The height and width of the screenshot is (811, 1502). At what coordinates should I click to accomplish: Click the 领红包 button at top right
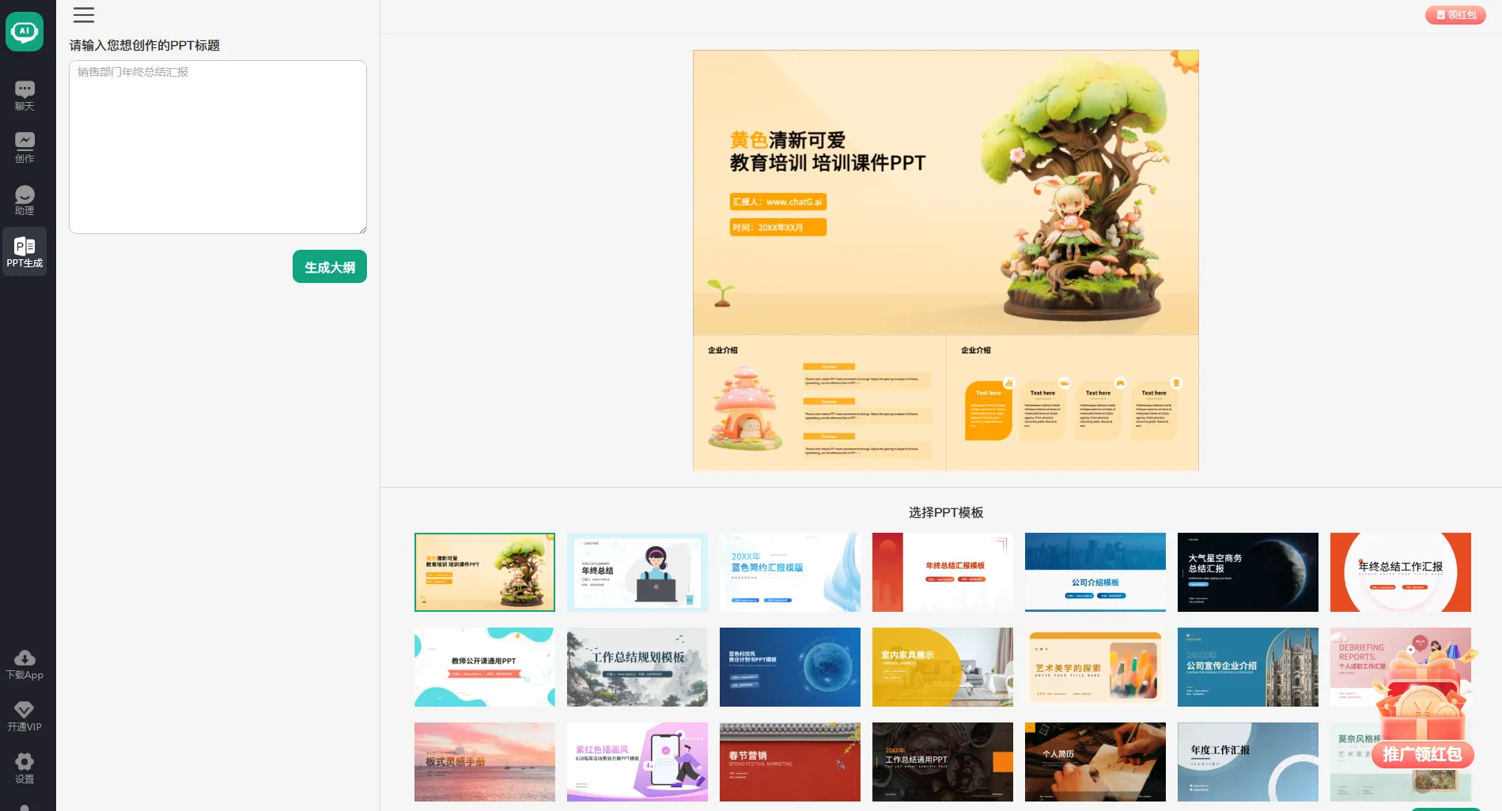[x=1455, y=15]
